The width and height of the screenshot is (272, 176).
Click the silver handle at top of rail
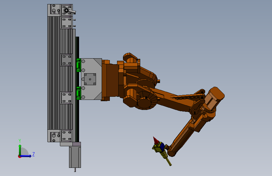(72, 12)
